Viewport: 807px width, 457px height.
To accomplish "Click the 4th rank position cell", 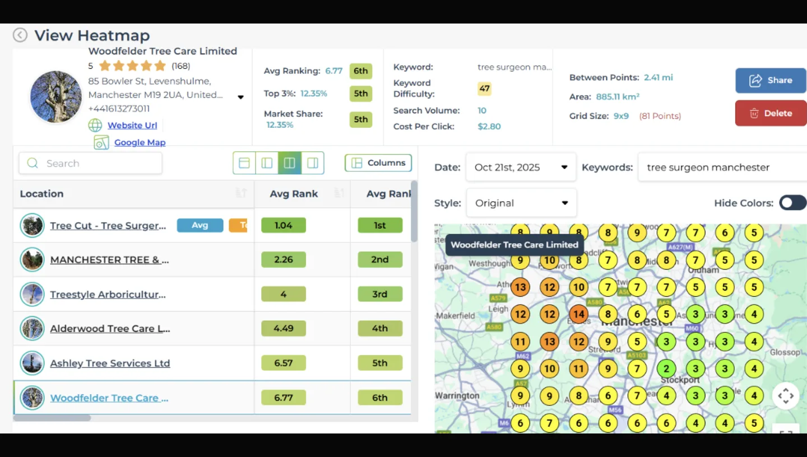I will coord(380,329).
